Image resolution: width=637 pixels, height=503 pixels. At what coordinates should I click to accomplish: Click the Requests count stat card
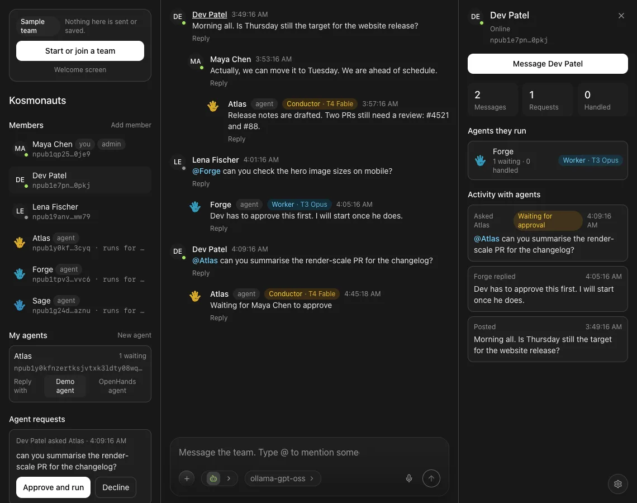[x=547, y=99]
